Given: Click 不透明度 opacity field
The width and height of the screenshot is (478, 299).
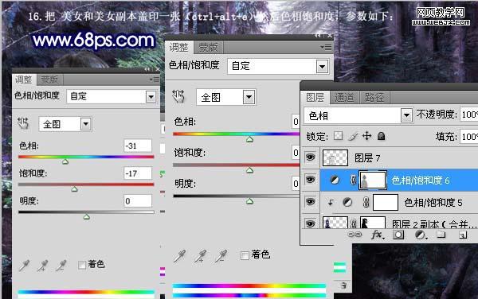Looking at the screenshot, I should (468, 115).
